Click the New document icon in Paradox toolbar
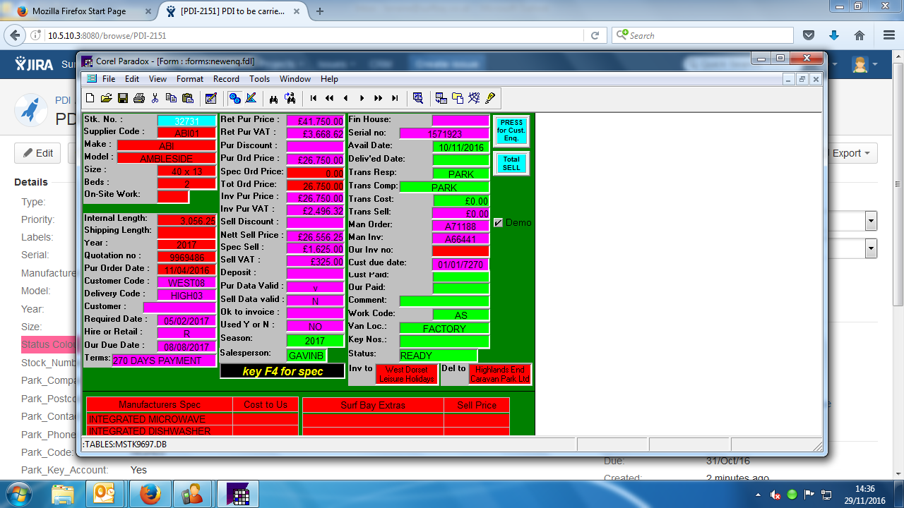904x508 pixels. 90,98
